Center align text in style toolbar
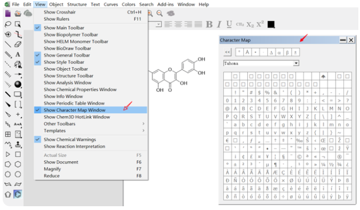 click(178, 24)
